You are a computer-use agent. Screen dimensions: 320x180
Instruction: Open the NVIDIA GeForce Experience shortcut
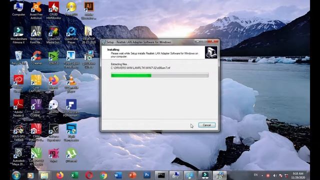[x=53, y=133]
